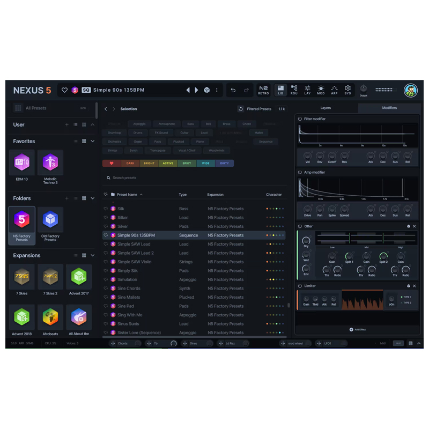Viewport: 429px width, 429px height.
Task: Click the Filter modifier Cutoff knob
Action: [332, 156]
